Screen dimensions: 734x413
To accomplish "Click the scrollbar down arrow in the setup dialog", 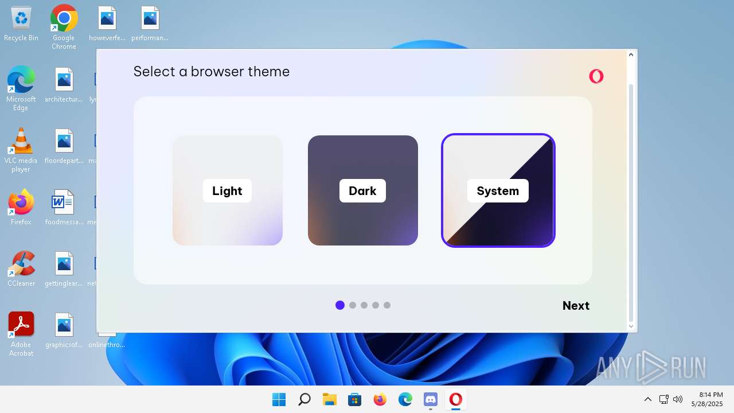I will click(631, 326).
